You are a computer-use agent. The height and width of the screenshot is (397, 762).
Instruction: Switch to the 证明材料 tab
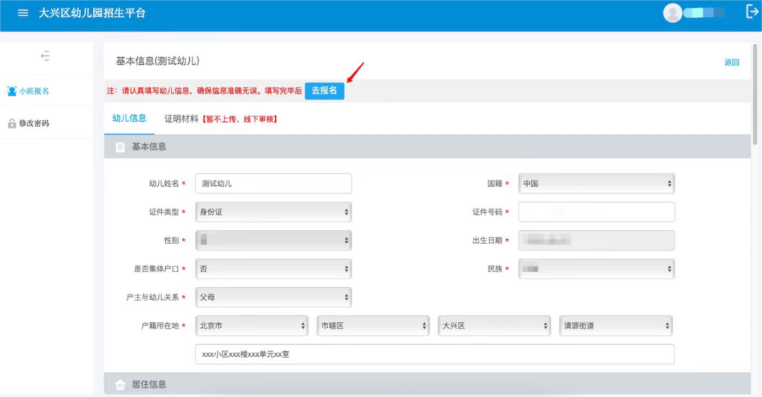tap(181, 119)
